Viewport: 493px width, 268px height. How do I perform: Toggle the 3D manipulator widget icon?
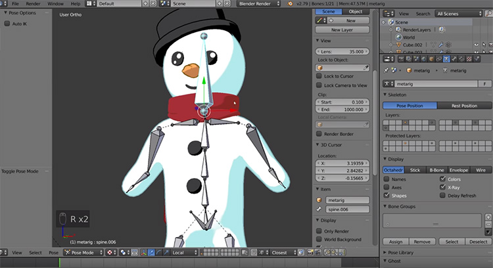point(144,253)
